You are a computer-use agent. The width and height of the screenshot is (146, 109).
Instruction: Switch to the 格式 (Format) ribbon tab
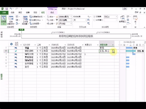52,13
